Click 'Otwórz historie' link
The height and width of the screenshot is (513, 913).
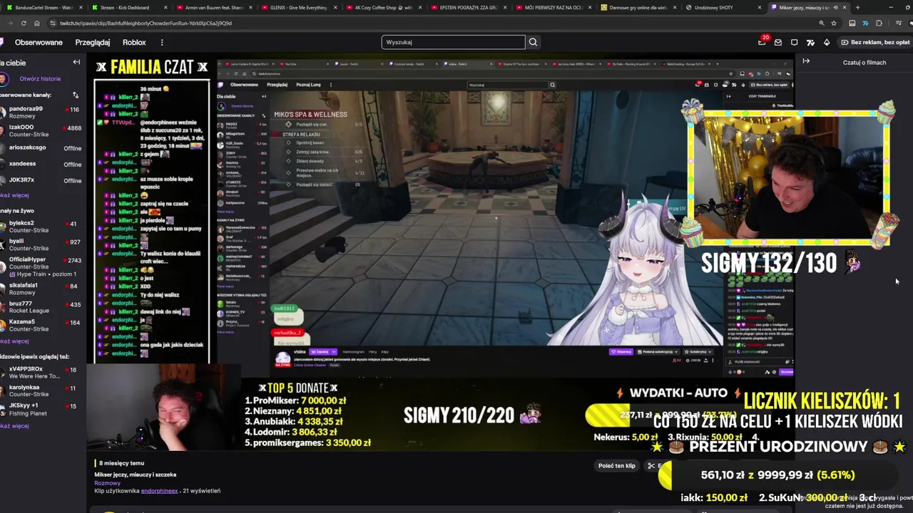point(40,79)
